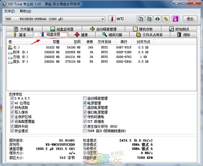
Task: Open the 文件(F) menu
Action: tap(10, 11)
